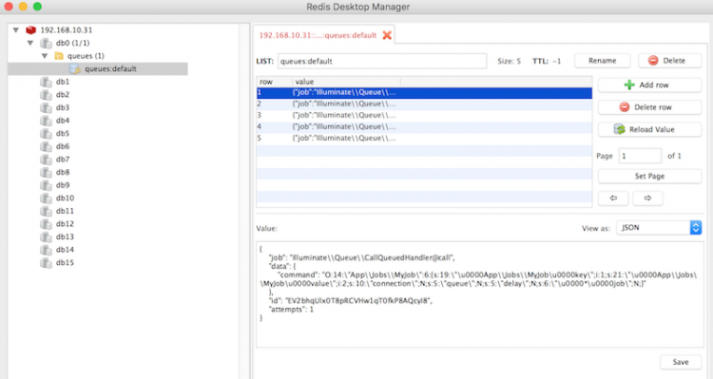Collapse the queues folder node
The height and width of the screenshot is (379, 713).
pyautogui.click(x=45, y=56)
